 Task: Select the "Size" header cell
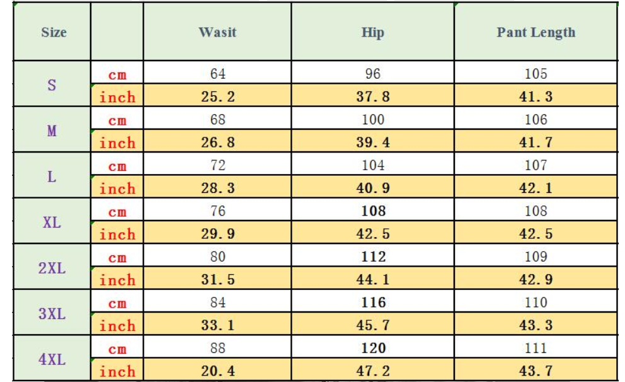coord(54,32)
